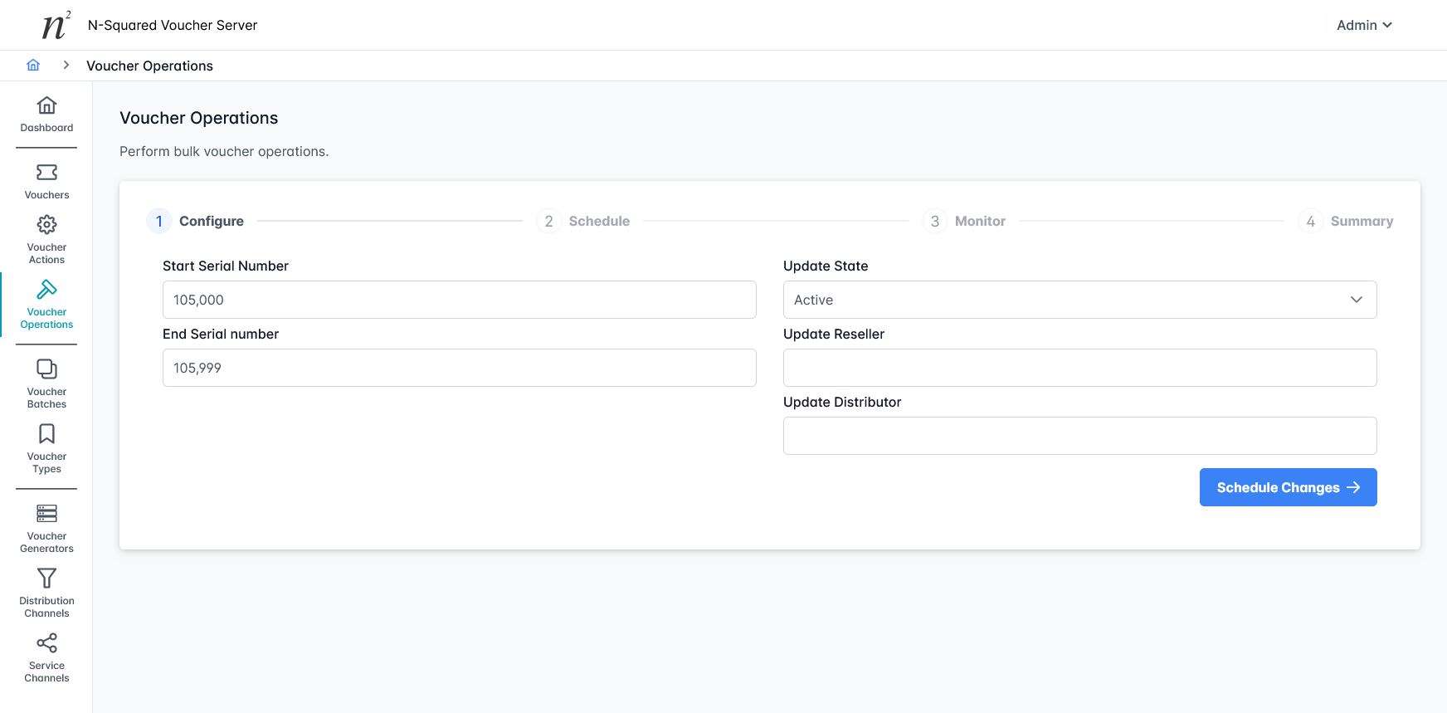Click Voucher Operations breadcrumb link
Screen dimensions: 1447x713
pos(149,66)
